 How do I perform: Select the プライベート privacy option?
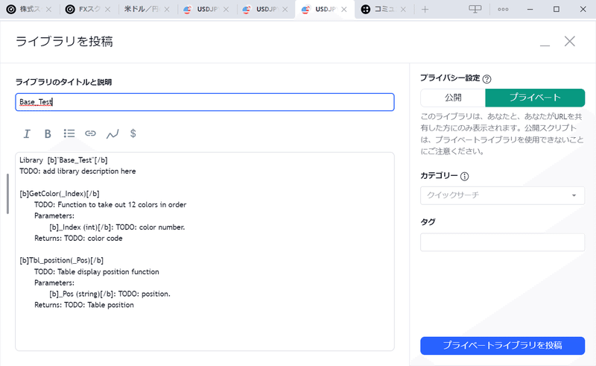click(x=535, y=98)
